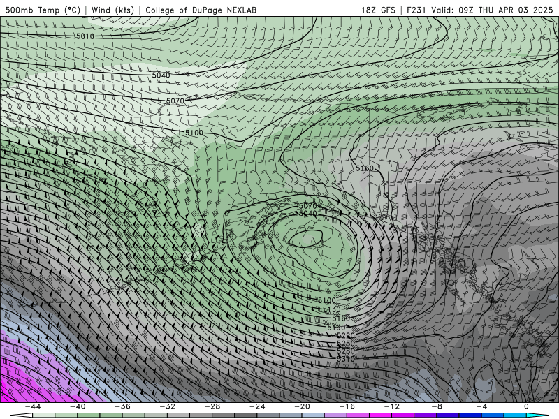The image size is (559, 419).
Task: Click the 'College of DuPage NEXLAB' text
Action: (201, 10)
